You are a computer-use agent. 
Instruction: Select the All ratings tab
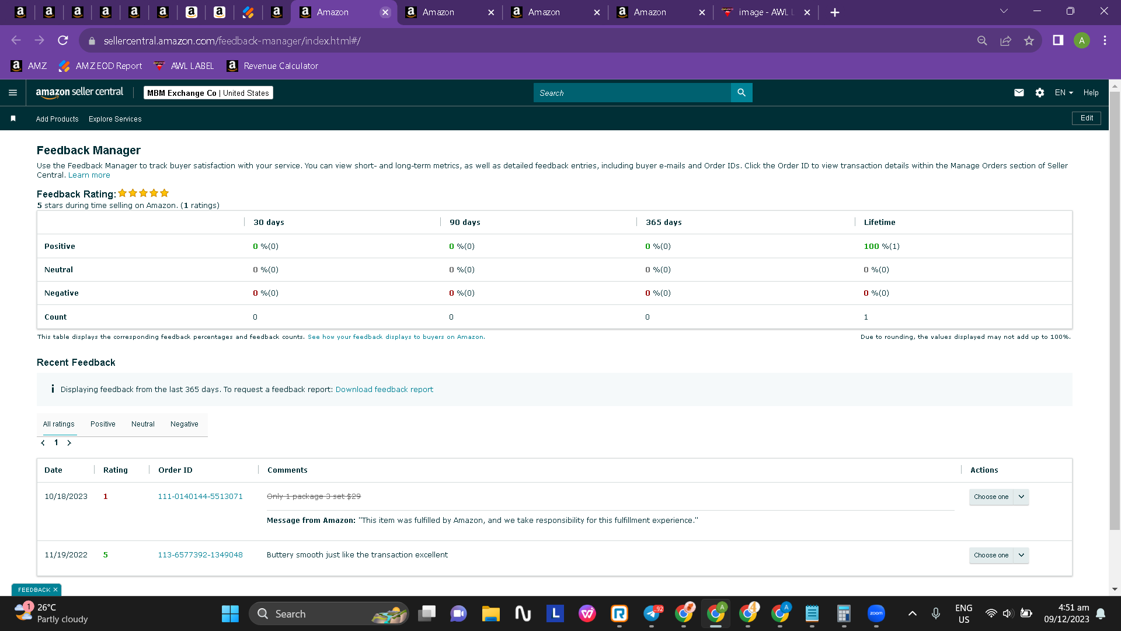(x=58, y=424)
